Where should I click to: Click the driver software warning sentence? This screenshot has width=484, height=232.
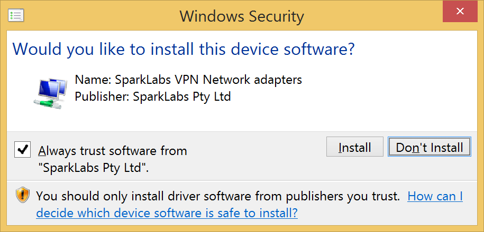218,196
